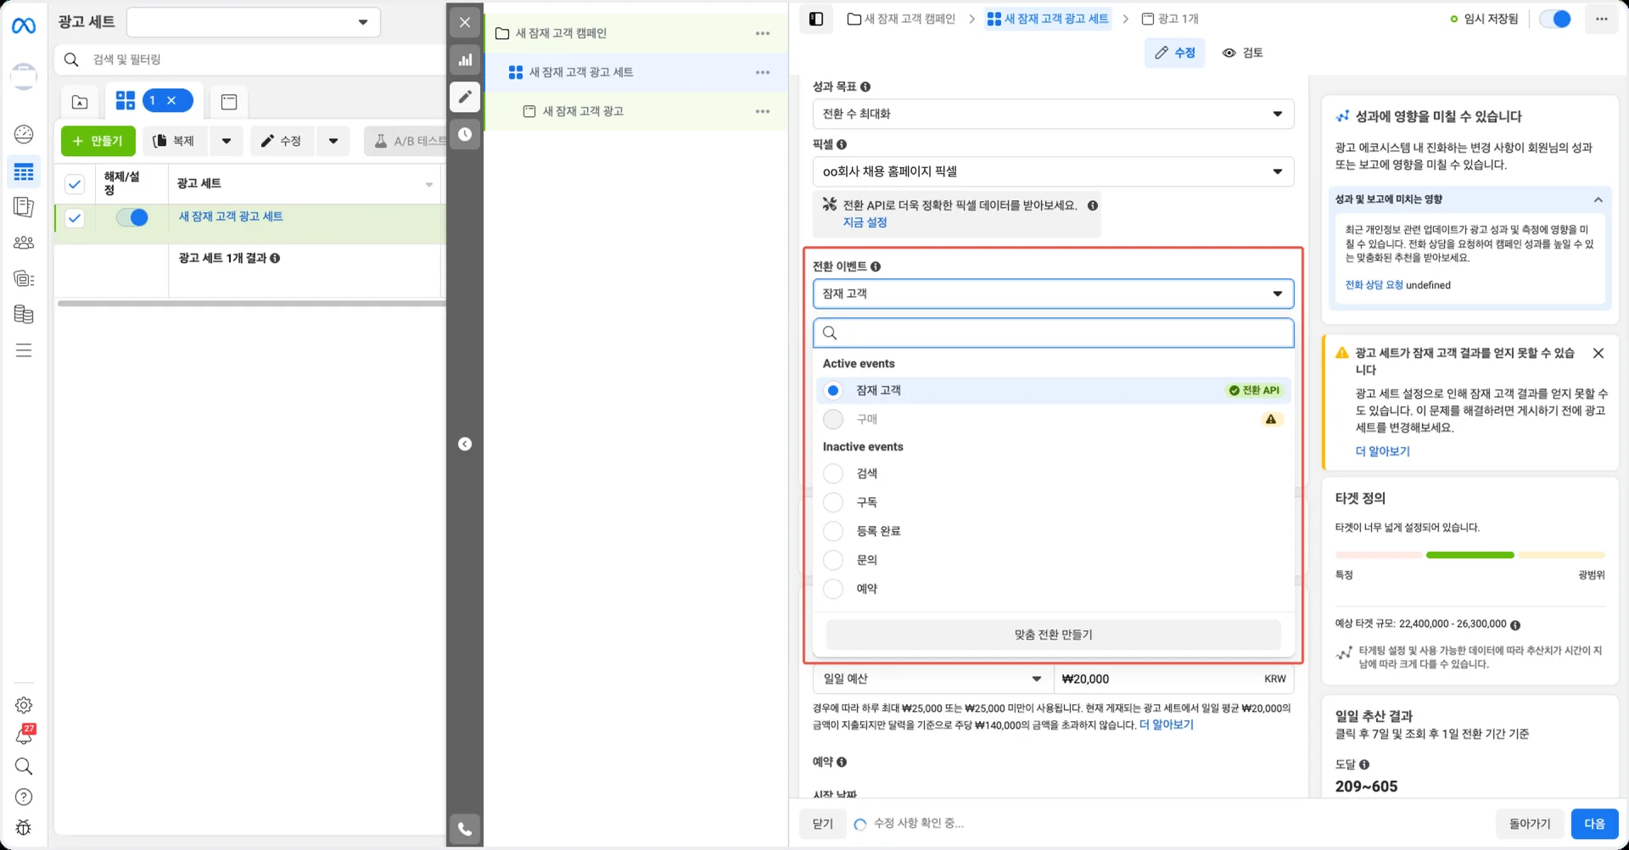Screen dimensions: 1629x850
Task: Open the dropdown next to the 광고 세트 title
Action: point(253,22)
